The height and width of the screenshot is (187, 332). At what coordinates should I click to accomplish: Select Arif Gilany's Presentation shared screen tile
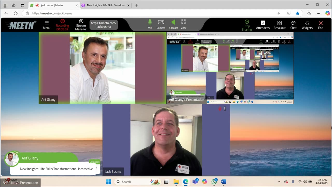pos(230,68)
